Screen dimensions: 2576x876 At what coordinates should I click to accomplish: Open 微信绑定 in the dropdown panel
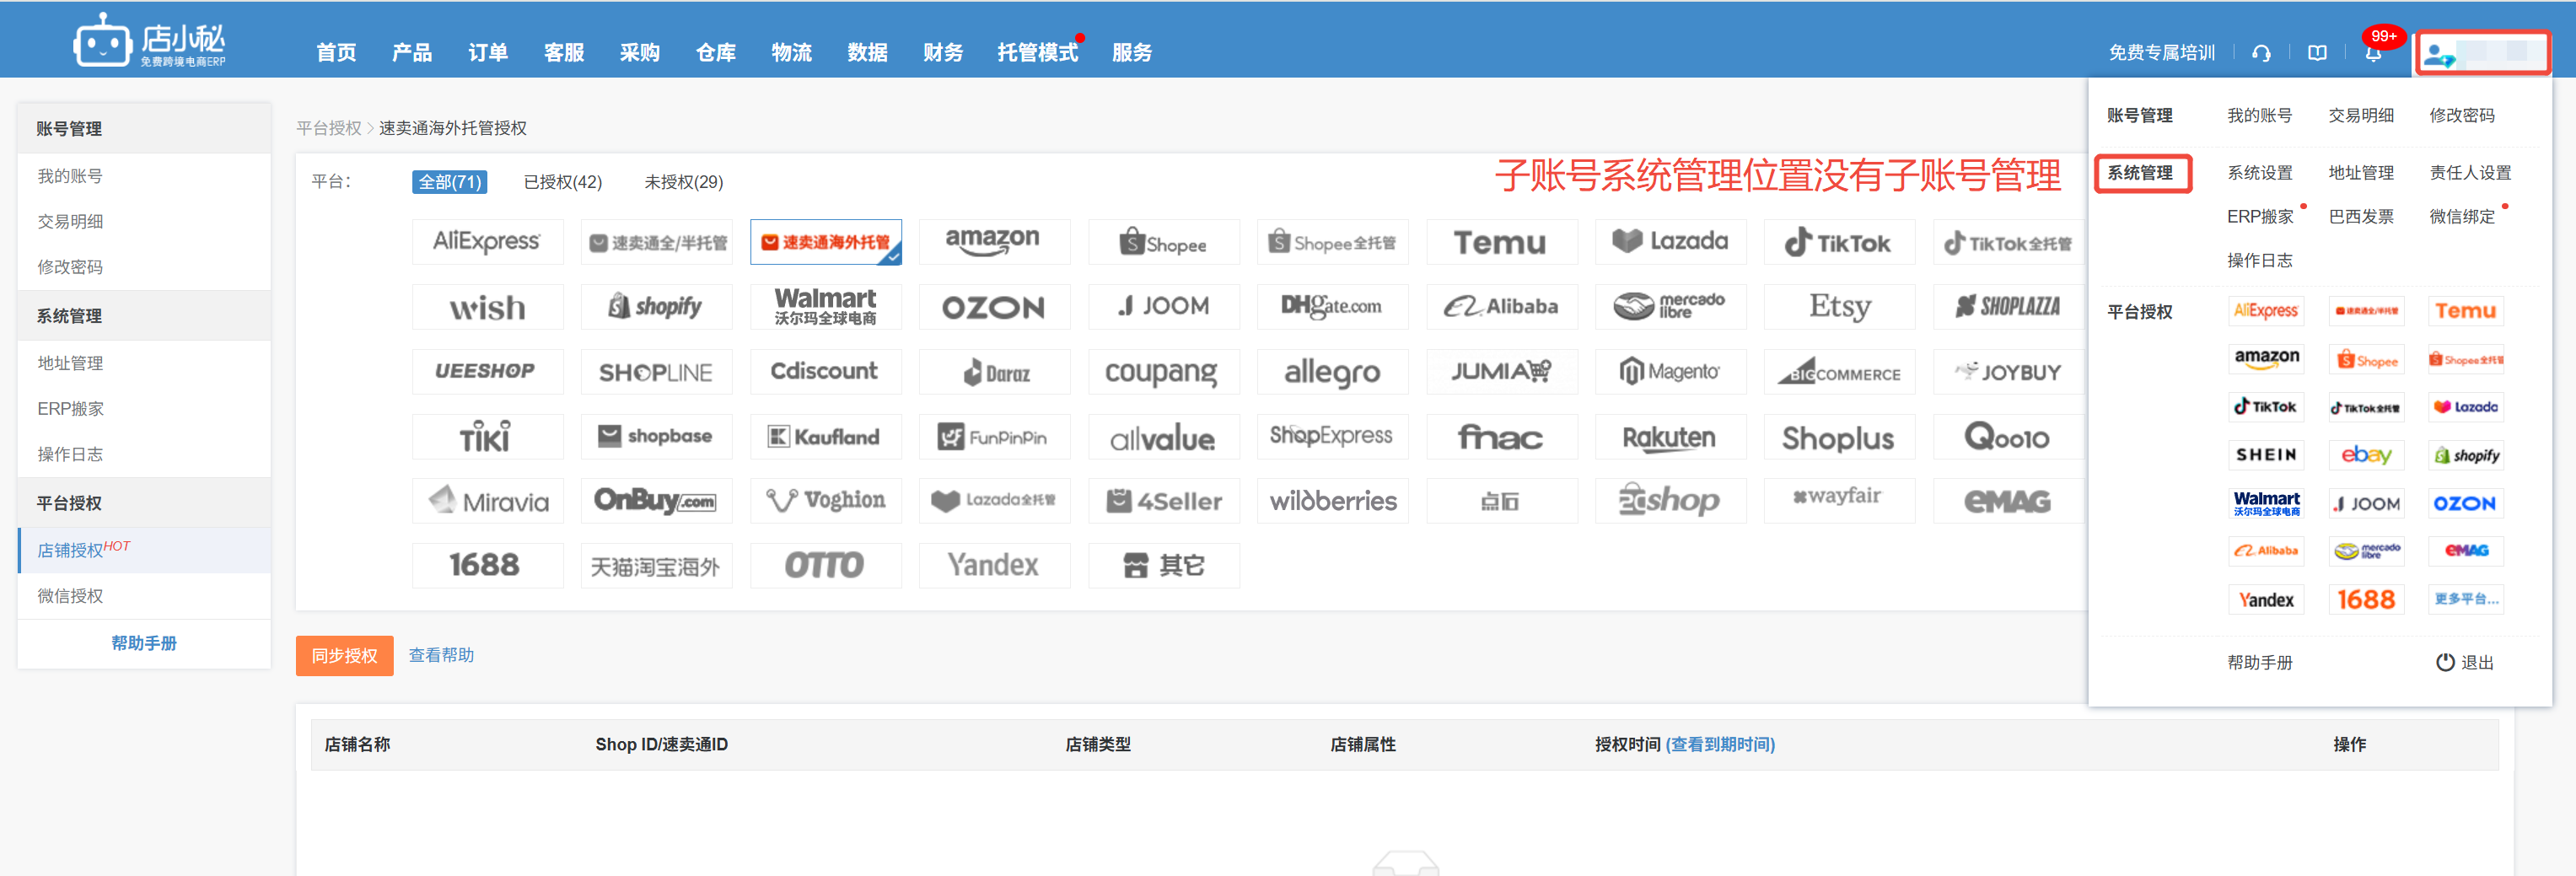pos(2462,217)
